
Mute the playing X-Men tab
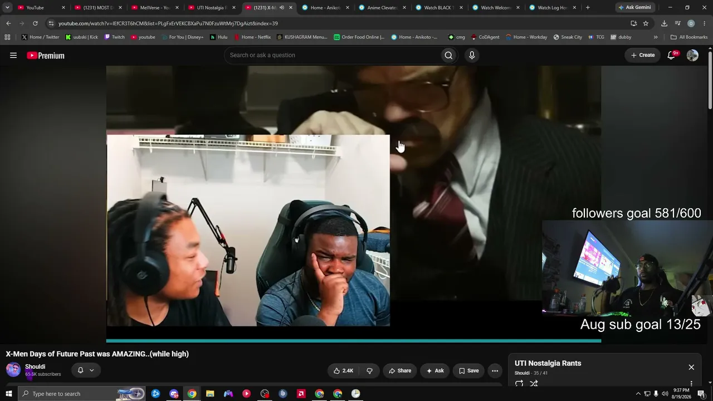(282, 8)
